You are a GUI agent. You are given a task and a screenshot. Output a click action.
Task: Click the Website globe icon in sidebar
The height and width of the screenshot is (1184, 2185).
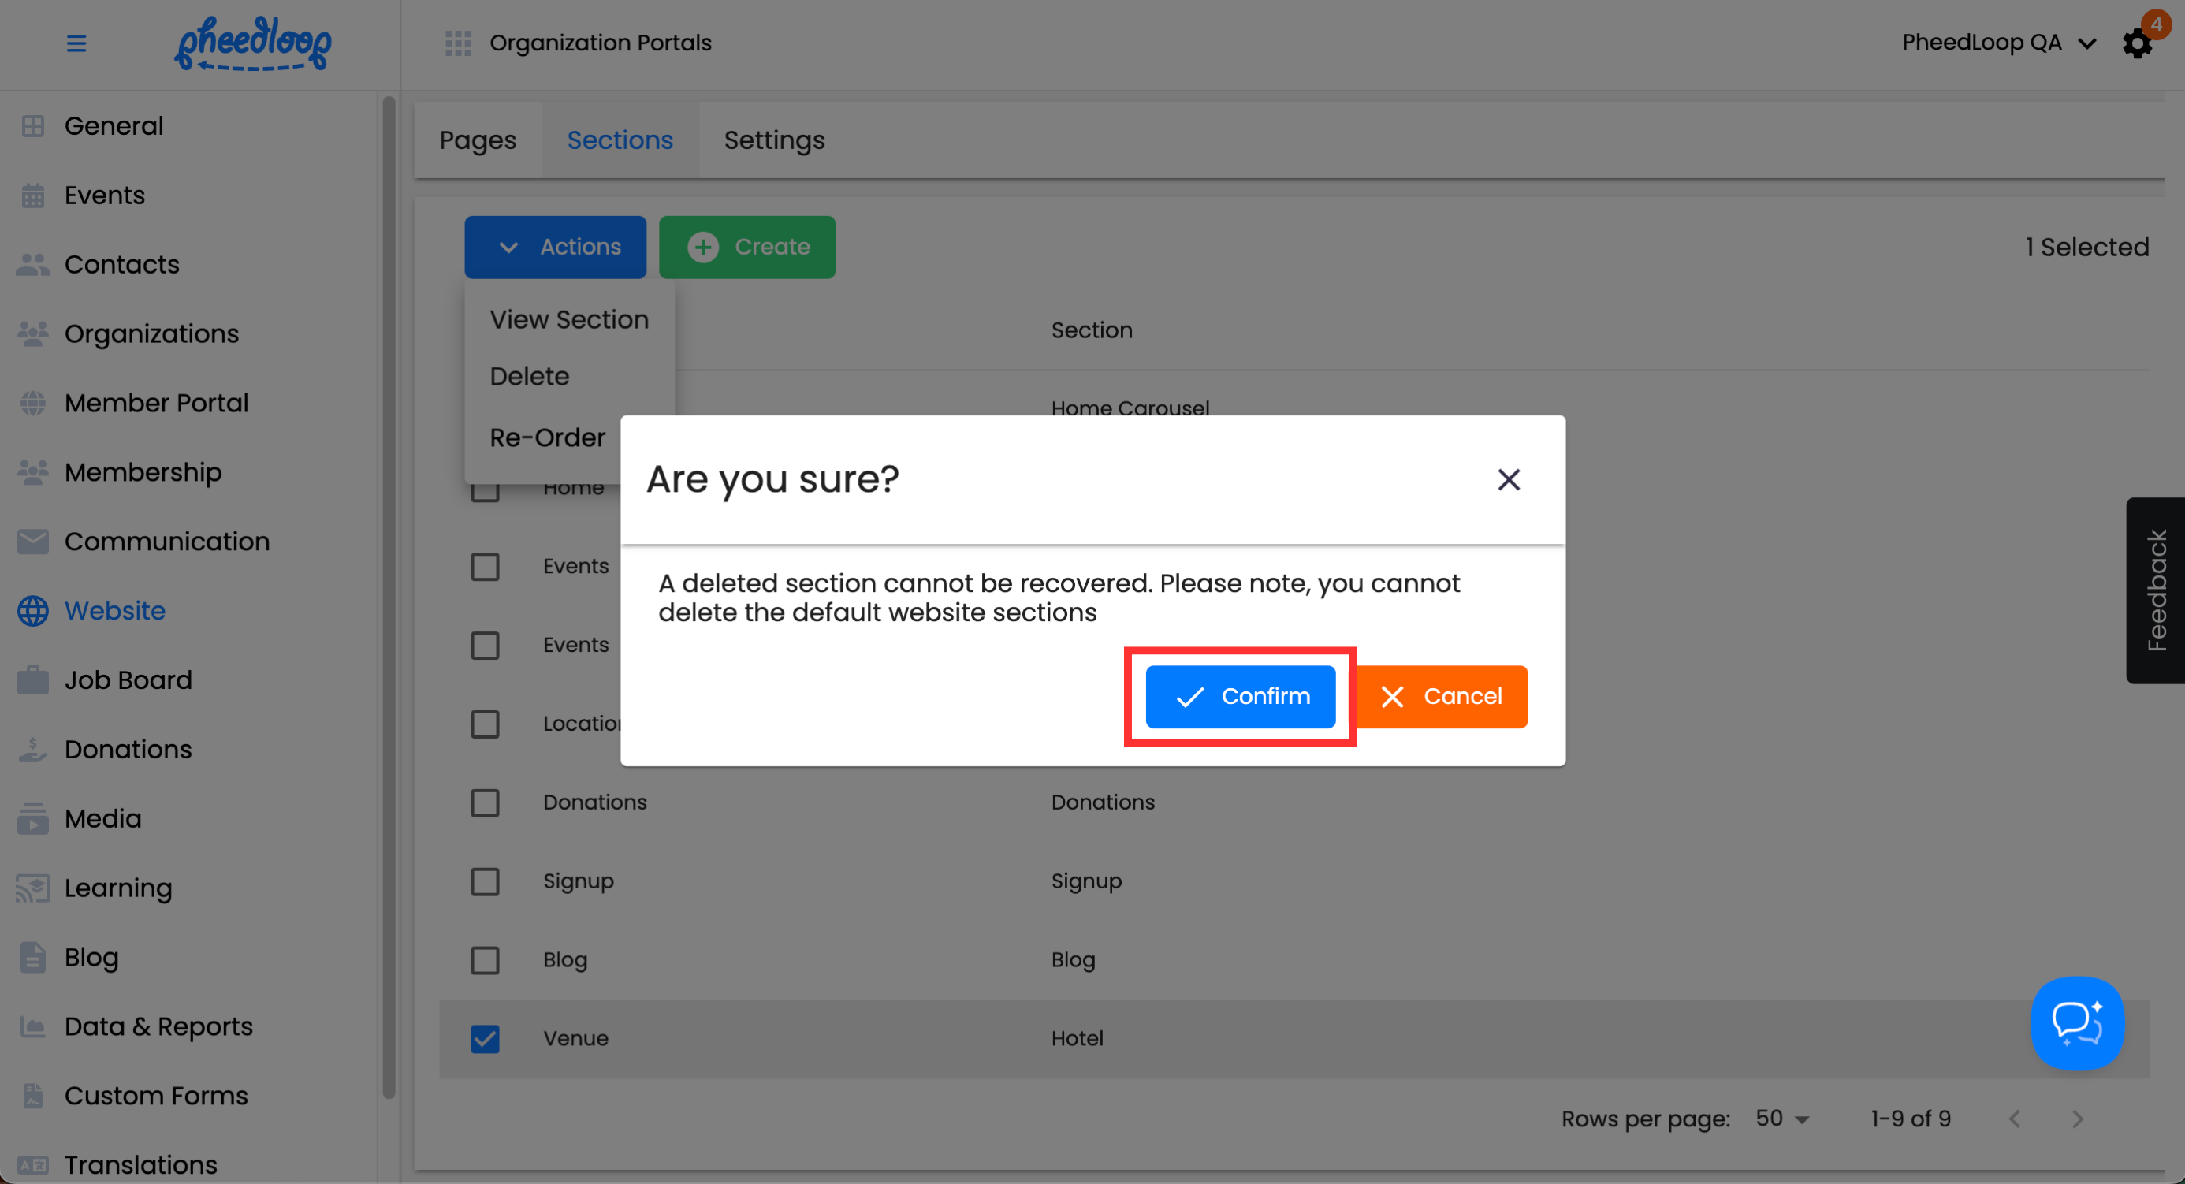pos(32,611)
